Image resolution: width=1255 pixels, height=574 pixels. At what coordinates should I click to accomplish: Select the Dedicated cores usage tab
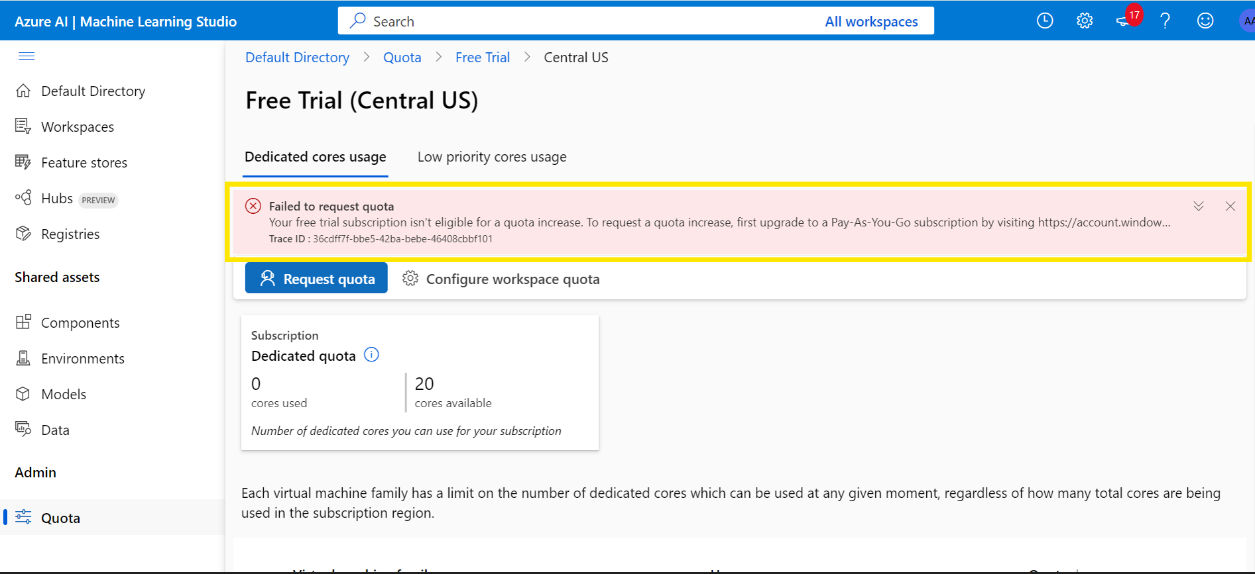coord(316,157)
